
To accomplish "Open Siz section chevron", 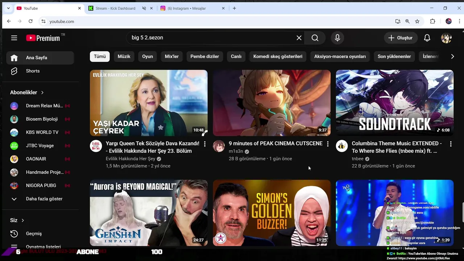I will click(x=22, y=220).
